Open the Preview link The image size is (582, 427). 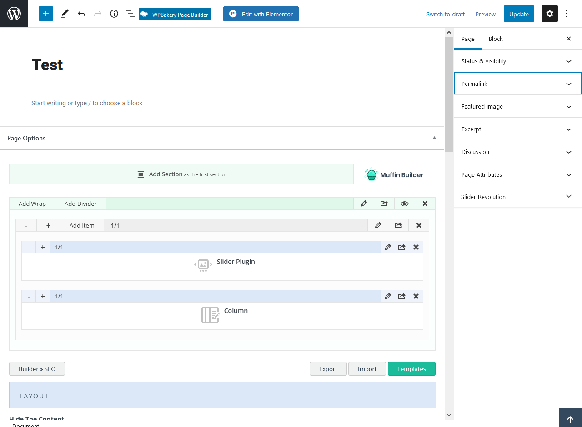tap(486, 14)
